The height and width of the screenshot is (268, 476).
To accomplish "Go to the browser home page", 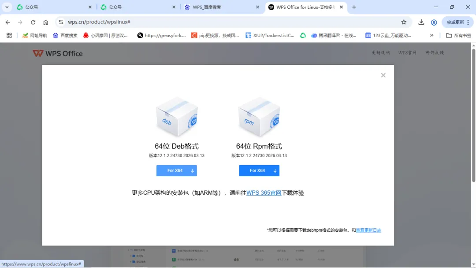I will pyautogui.click(x=45, y=22).
